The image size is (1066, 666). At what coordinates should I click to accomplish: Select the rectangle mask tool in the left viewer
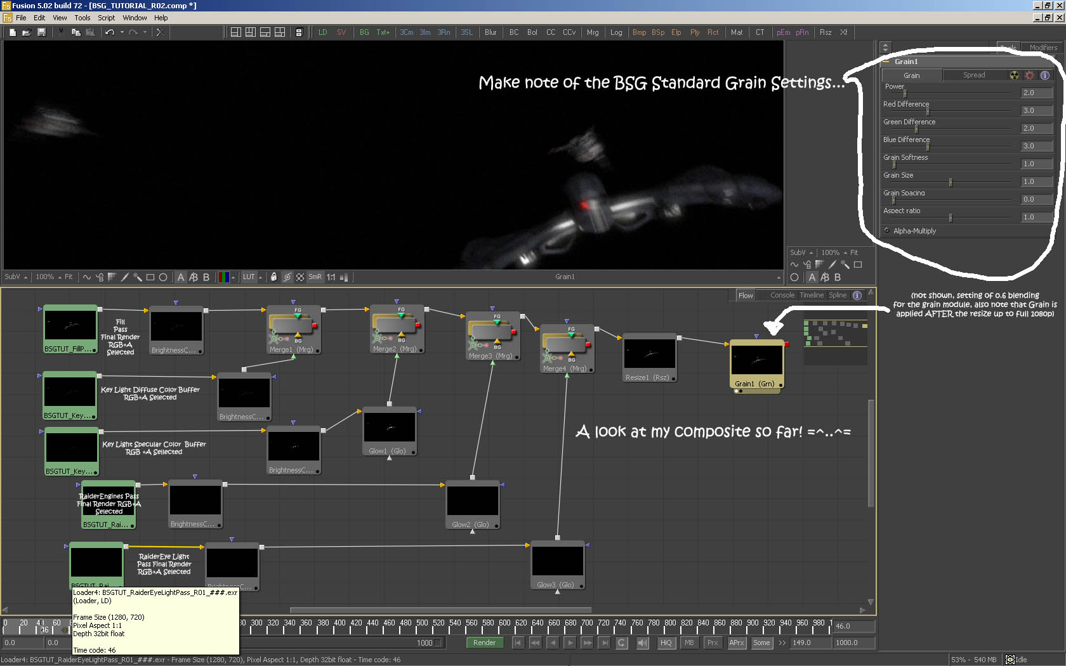(150, 277)
